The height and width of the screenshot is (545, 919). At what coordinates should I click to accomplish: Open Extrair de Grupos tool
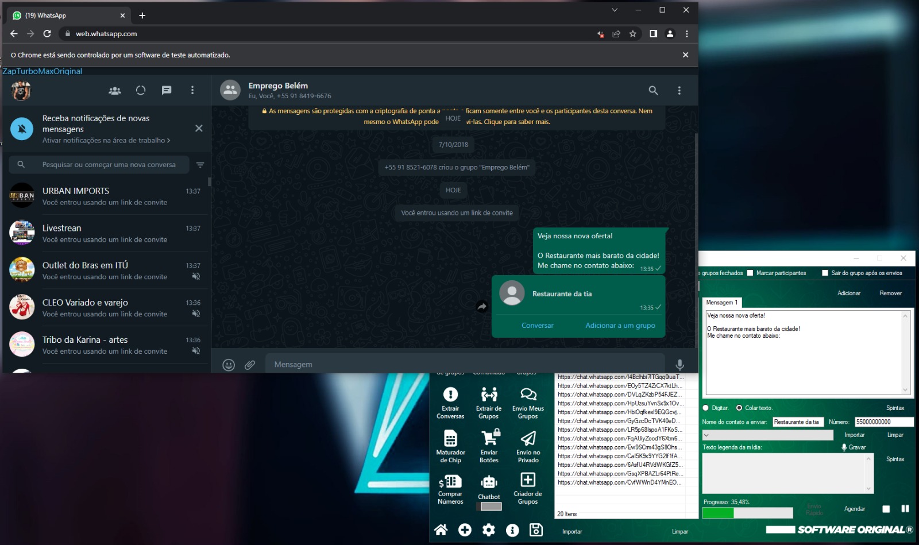pos(489,402)
